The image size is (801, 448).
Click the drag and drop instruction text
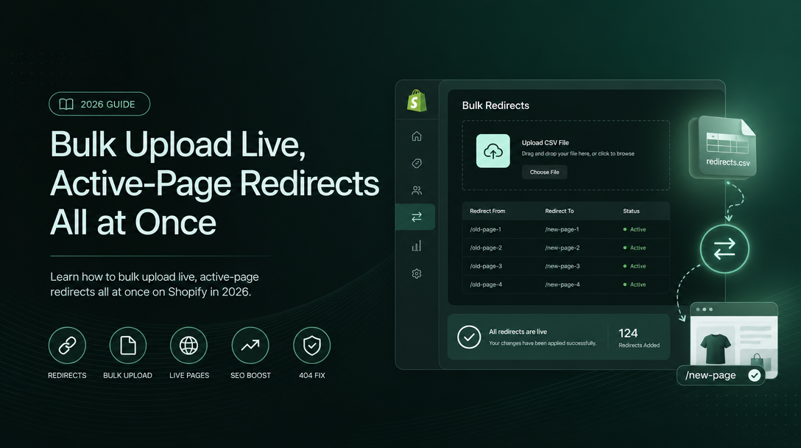click(x=578, y=153)
